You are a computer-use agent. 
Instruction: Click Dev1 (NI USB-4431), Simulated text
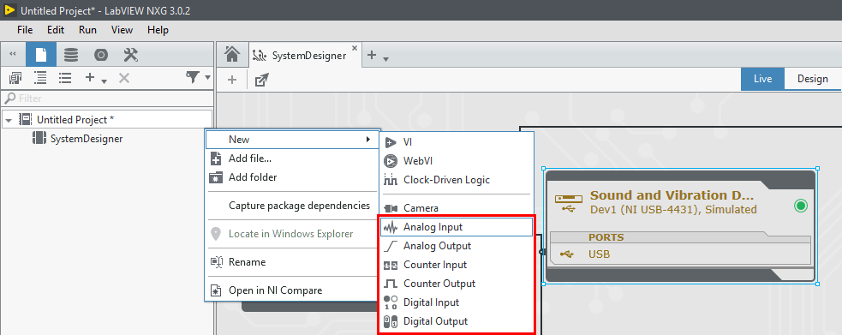[673, 210]
